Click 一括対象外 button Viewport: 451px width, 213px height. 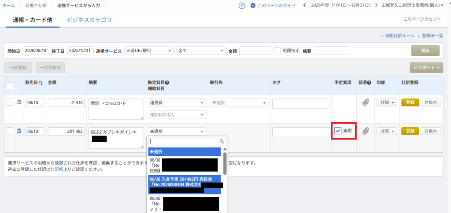50,67
